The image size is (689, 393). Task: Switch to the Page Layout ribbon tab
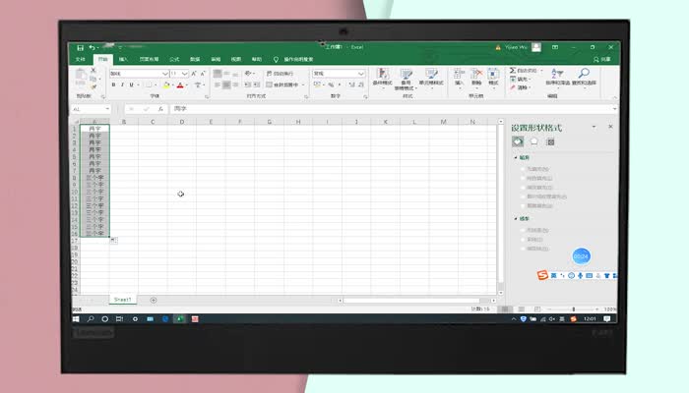tap(149, 59)
